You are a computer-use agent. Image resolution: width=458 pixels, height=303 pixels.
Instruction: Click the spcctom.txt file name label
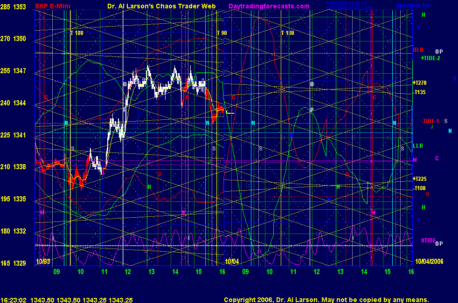pyautogui.click(x=413, y=6)
